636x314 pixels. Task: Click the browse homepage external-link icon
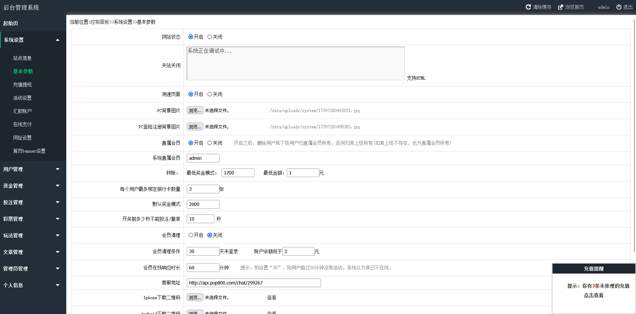(x=560, y=7)
